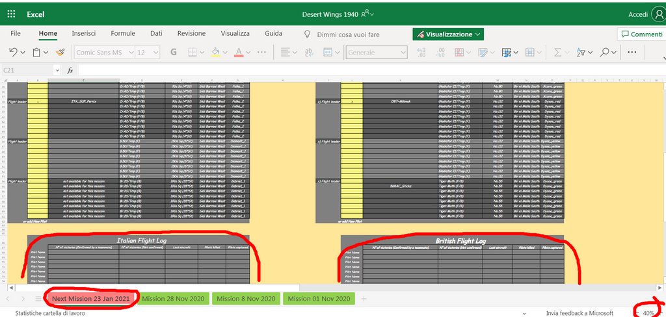Viewport: 666px width, 317px height.
Task: Switch to the Formule tab
Action: click(x=123, y=33)
